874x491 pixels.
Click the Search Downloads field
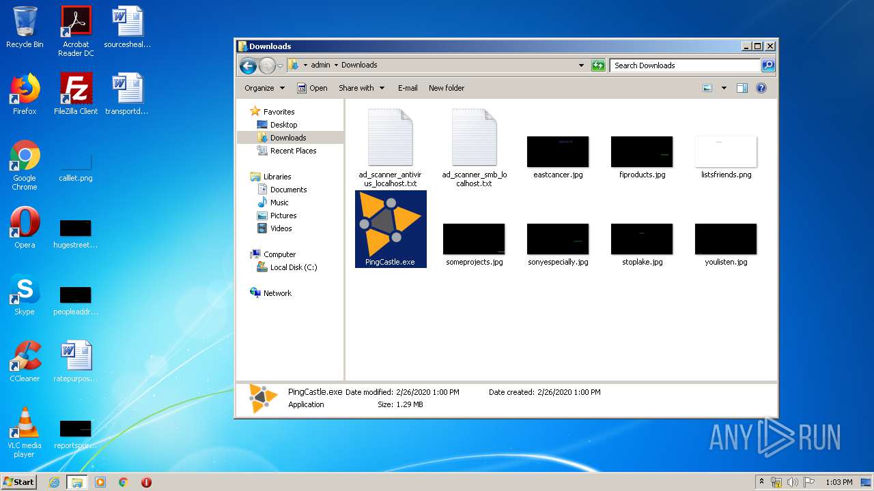coord(685,65)
